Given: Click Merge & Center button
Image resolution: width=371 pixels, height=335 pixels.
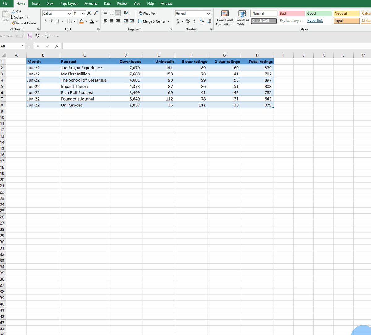Looking at the screenshot, I should click(151, 21).
